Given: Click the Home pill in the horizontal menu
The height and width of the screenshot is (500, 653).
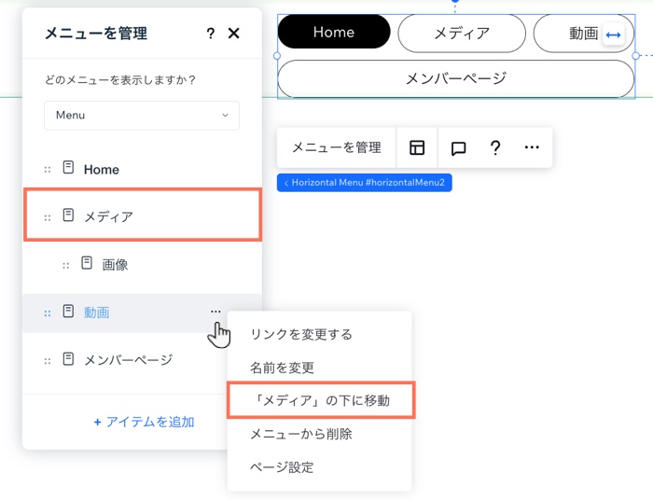Looking at the screenshot, I should point(334,32).
